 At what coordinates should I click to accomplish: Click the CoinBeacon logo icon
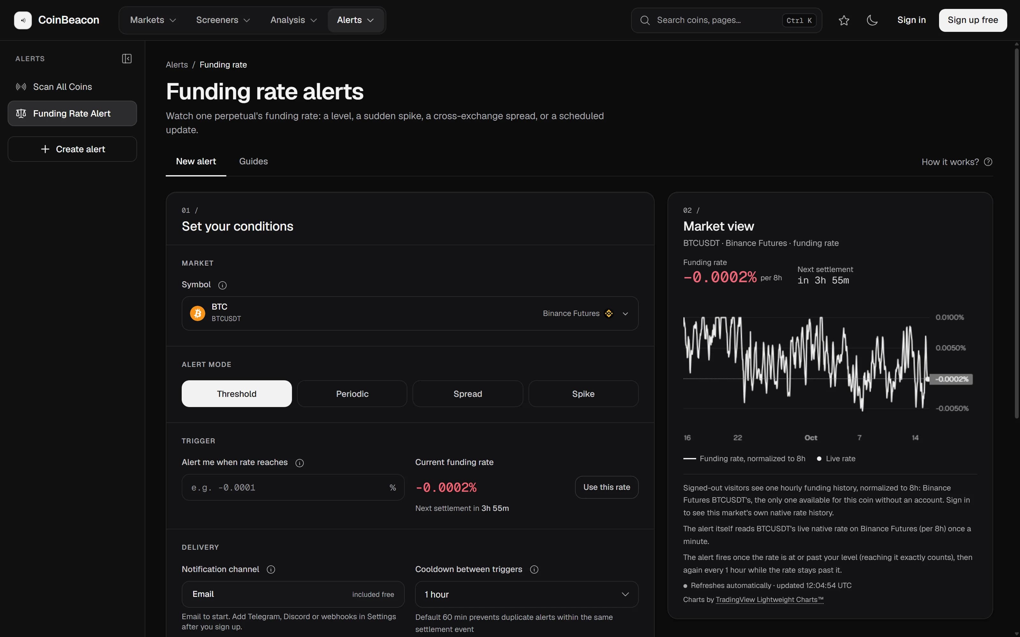pos(23,20)
